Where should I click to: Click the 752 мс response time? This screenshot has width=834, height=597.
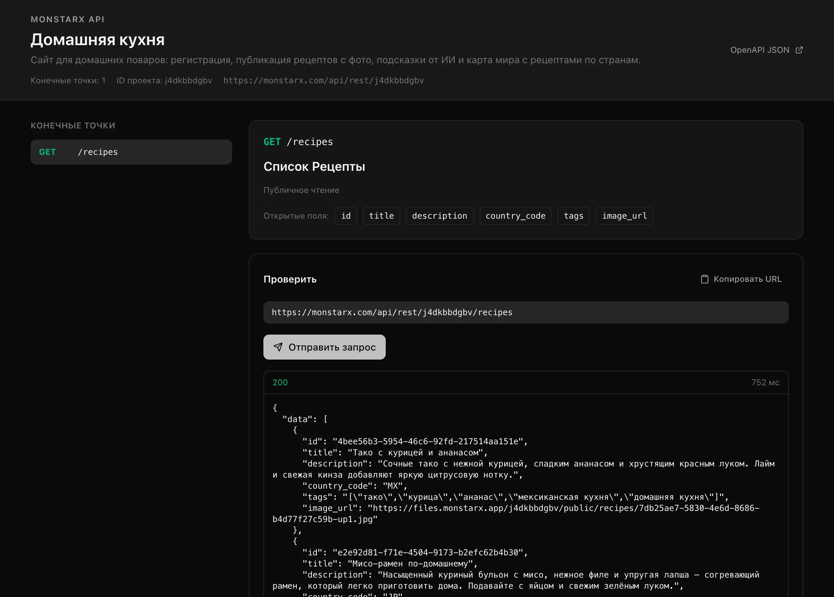click(765, 382)
